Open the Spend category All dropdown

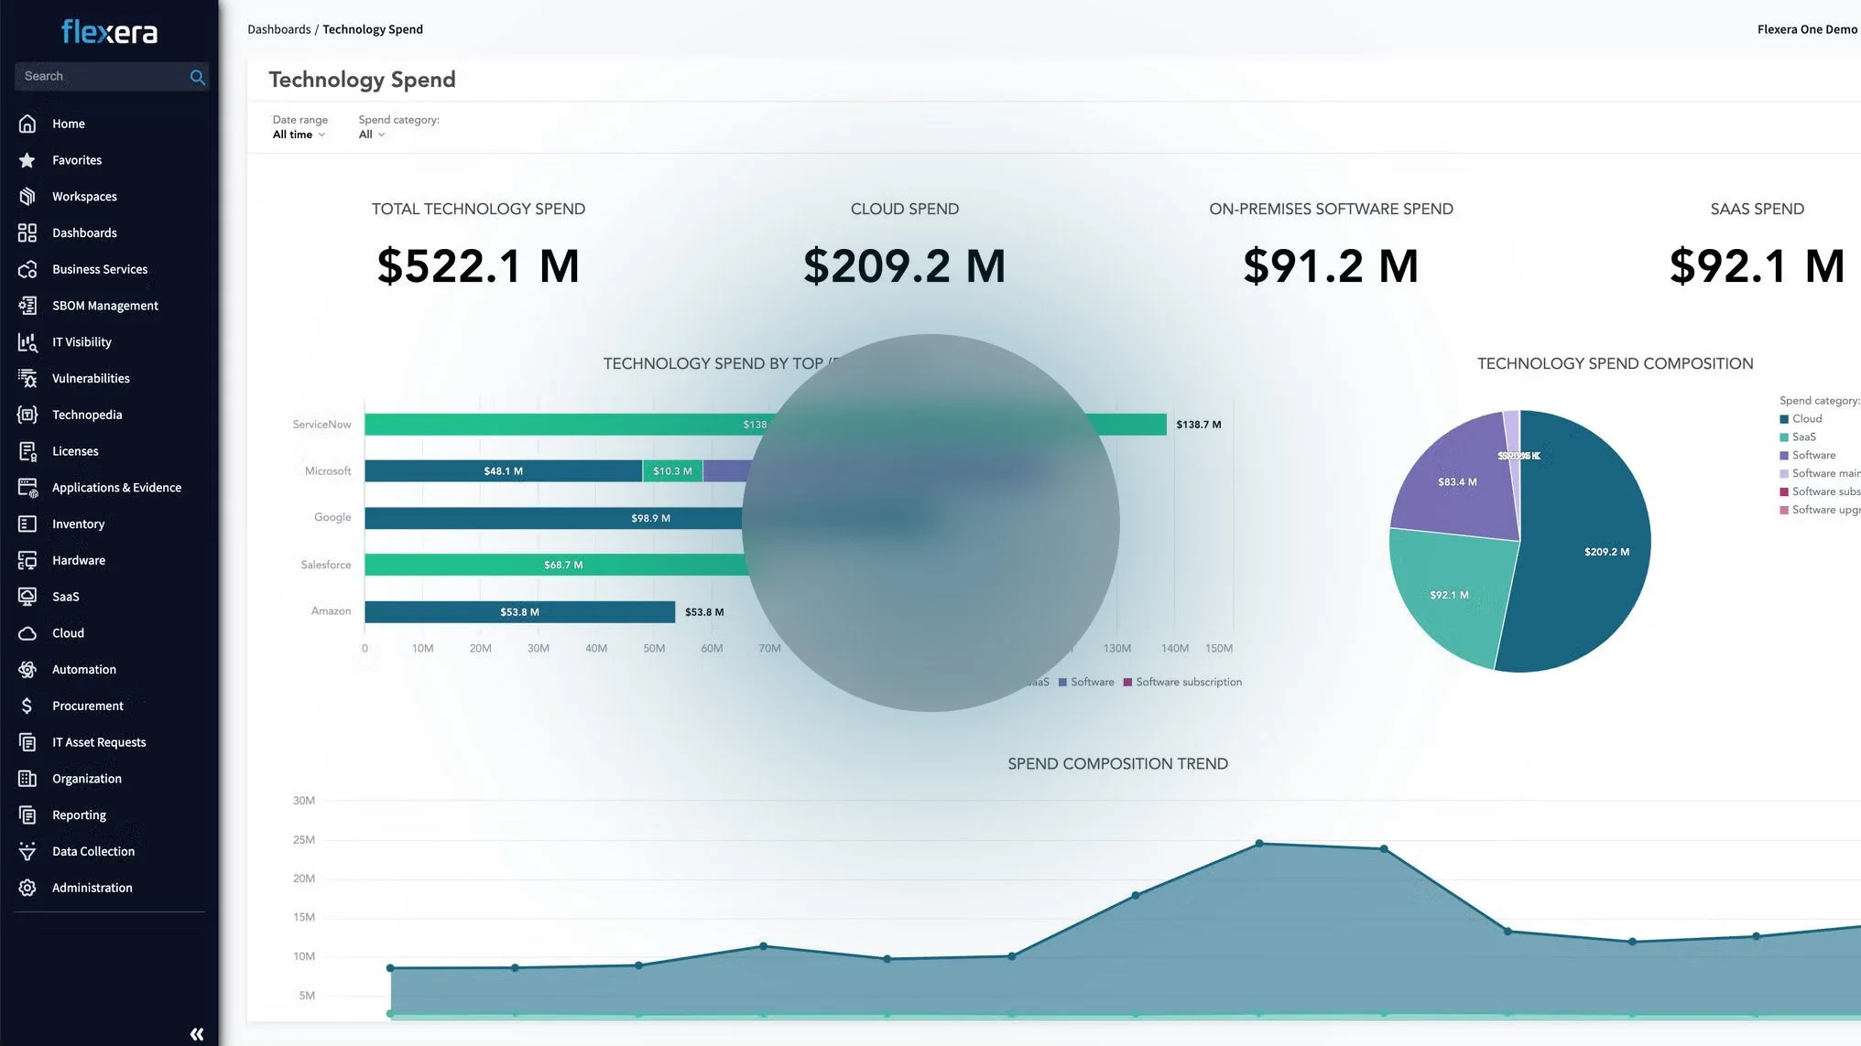point(371,135)
